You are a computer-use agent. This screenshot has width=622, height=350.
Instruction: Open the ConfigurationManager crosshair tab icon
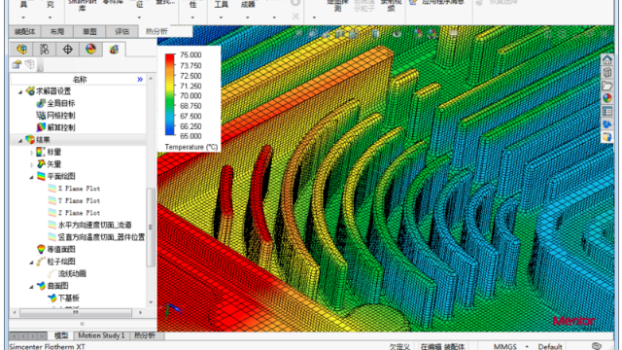tap(67, 50)
